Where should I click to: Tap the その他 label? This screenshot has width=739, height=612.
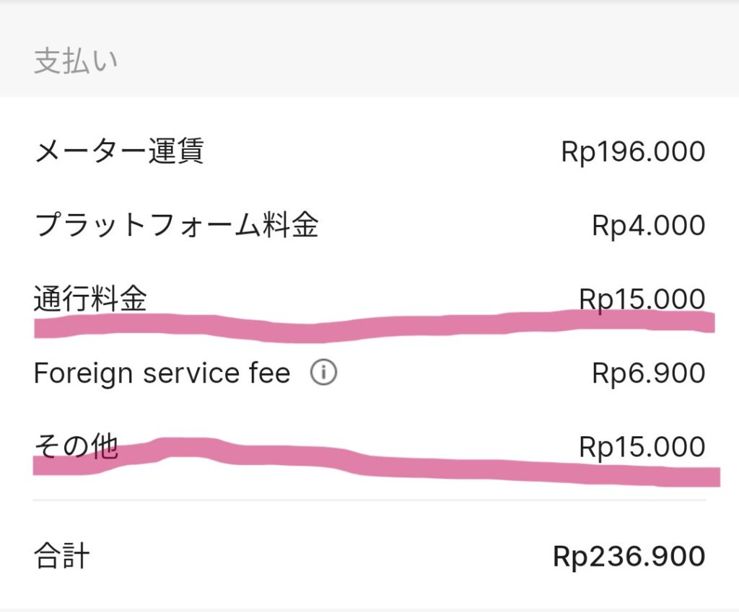tap(76, 447)
